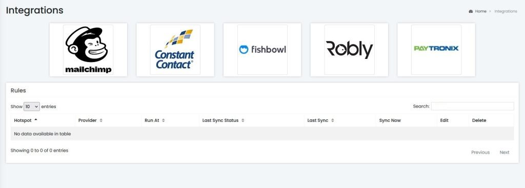Select the Paytronix integration logo
This screenshot has width=525, height=188.
[x=436, y=50]
